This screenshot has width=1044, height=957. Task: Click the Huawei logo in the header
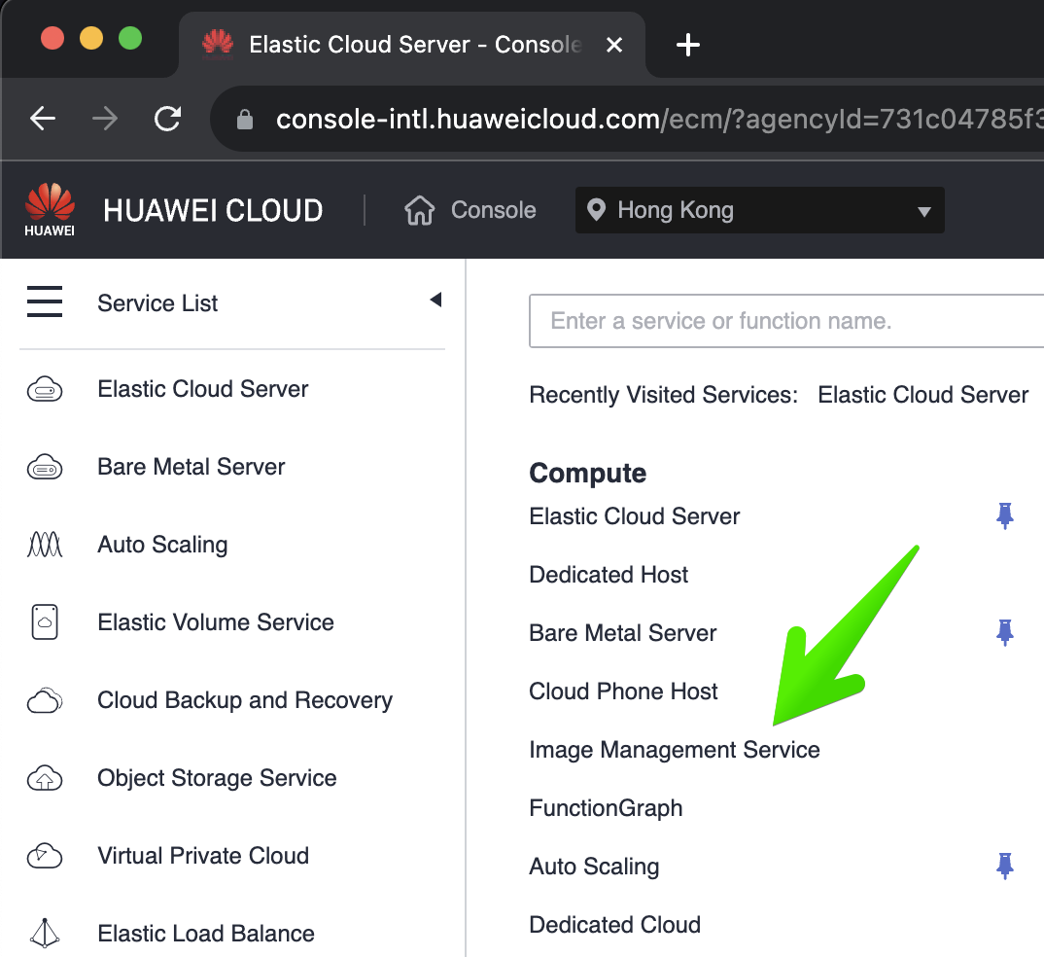pyautogui.click(x=50, y=209)
